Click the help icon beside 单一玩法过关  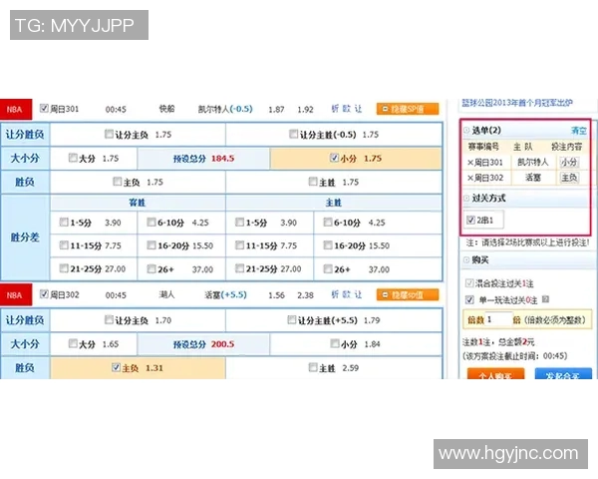click(541, 299)
